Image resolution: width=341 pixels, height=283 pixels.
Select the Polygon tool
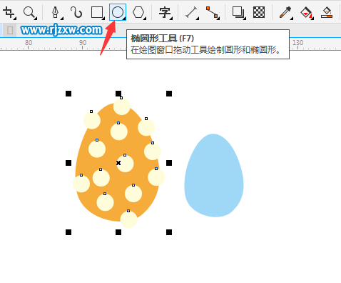pos(138,12)
